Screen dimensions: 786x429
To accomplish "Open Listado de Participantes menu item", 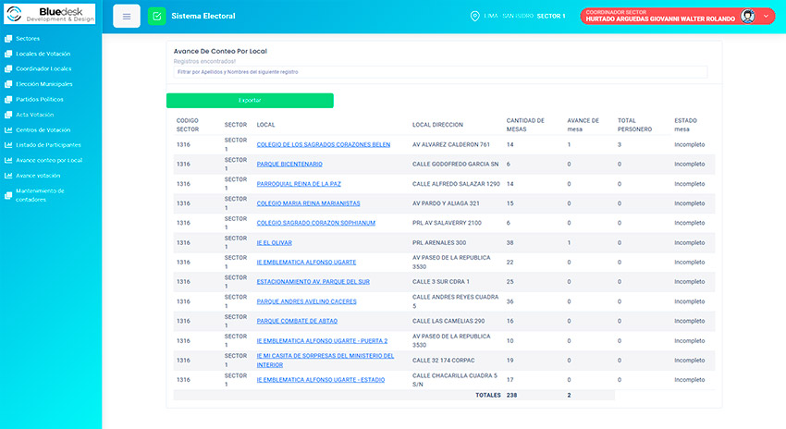I will pos(48,145).
